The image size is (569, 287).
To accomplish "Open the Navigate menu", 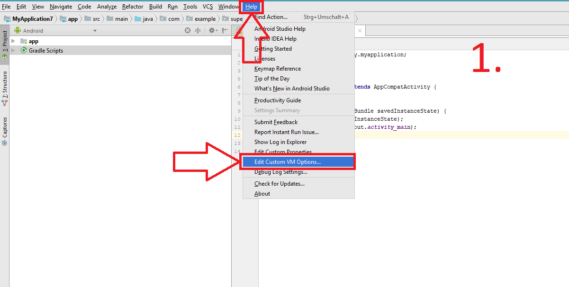I will click(x=61, y=7).
